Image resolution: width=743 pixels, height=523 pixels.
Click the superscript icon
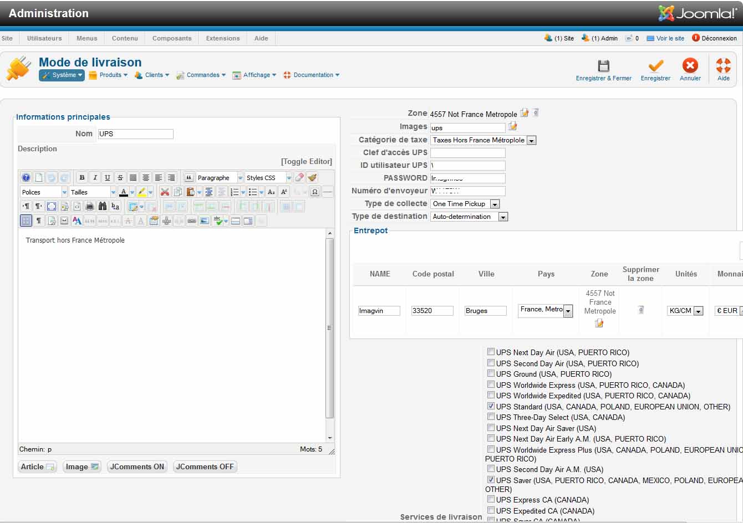coord(284,192)
